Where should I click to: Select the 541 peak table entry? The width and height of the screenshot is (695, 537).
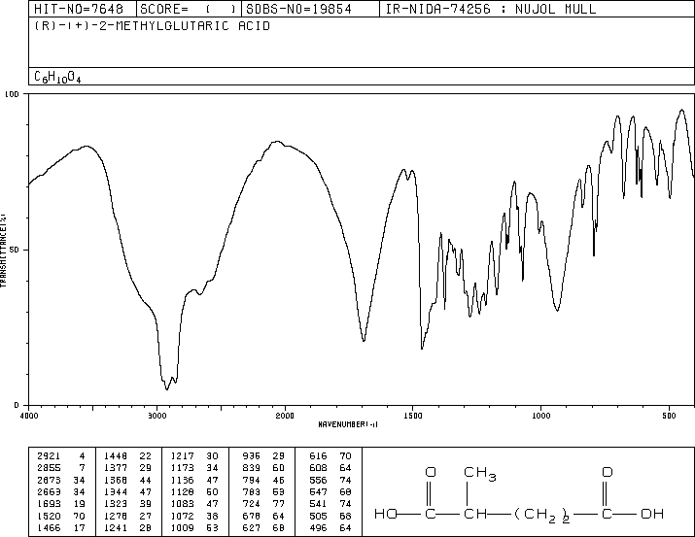[x=330, y=504]
